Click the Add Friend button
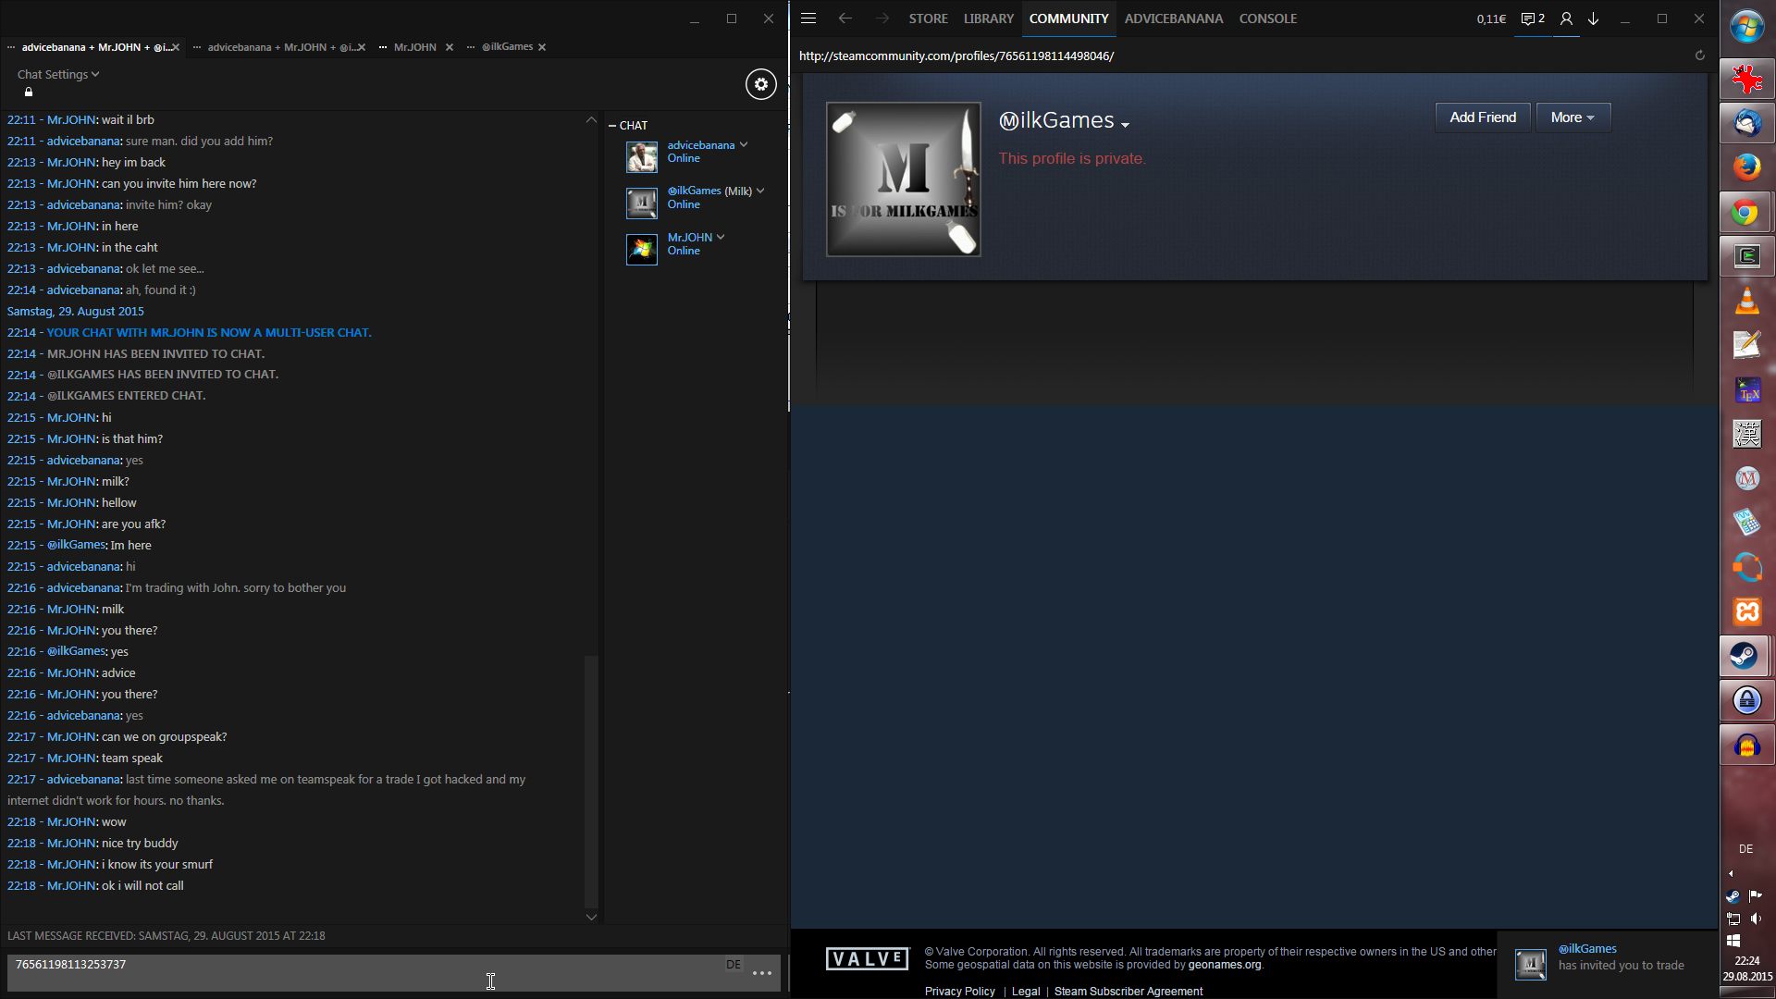 (1482, 117)
